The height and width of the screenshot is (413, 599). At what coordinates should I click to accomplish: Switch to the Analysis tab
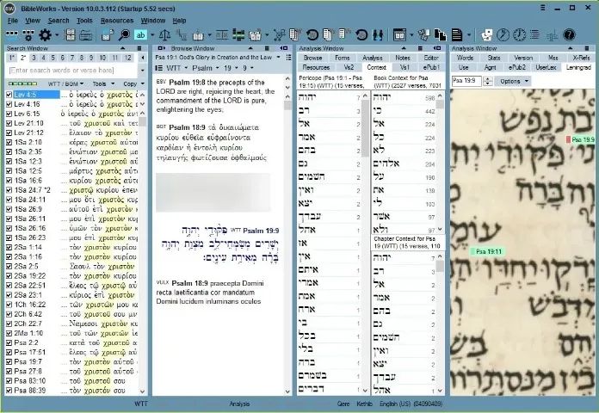pos(373,58)
